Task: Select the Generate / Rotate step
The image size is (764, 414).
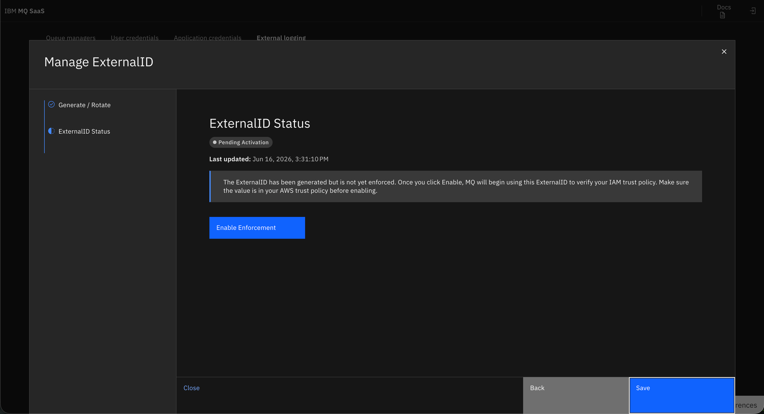Action: [x=84, y=105]
